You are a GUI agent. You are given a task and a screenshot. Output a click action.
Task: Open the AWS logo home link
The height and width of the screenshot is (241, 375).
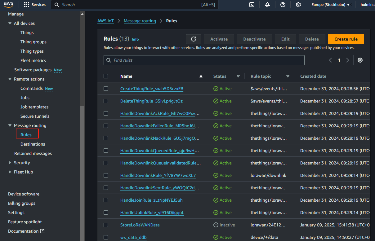[9, 5]
